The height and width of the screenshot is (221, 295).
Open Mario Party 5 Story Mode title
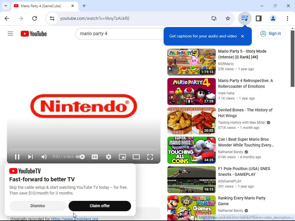242,54
